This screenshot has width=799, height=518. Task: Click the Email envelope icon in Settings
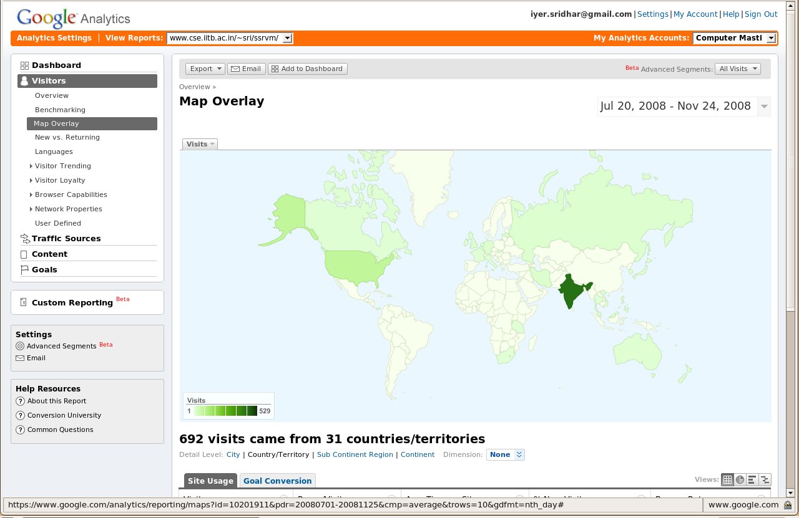(20, 358)
